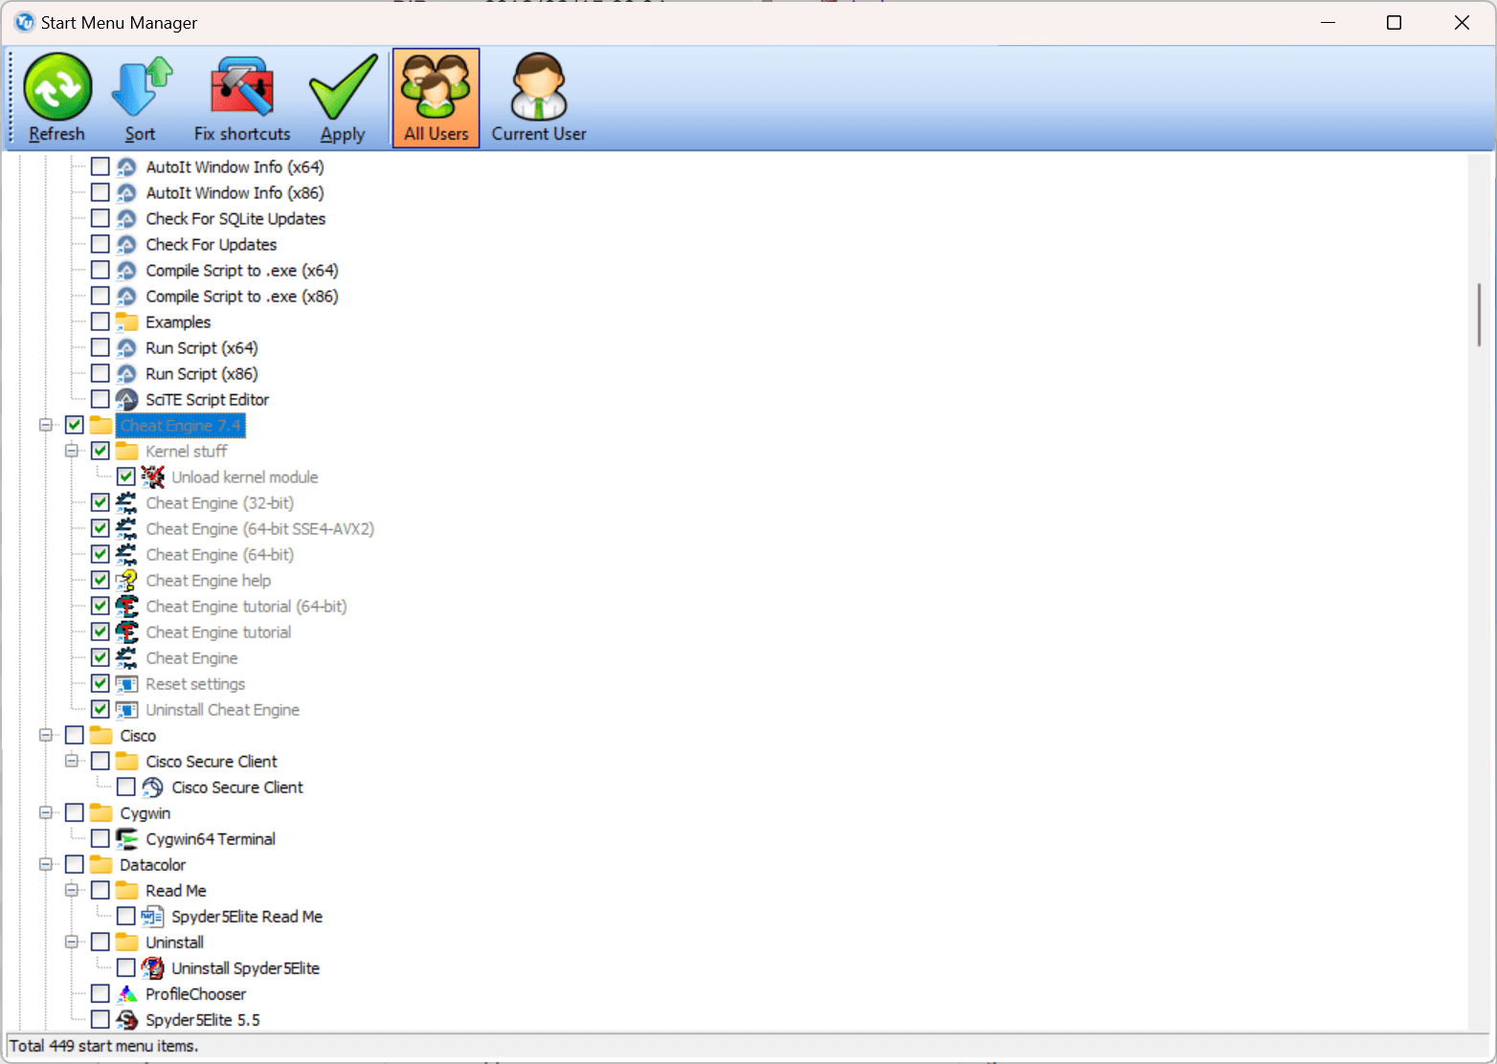This screenshot has height=1064, width=1497.
Task: Switch to All Users view
Action: [436, 98]
